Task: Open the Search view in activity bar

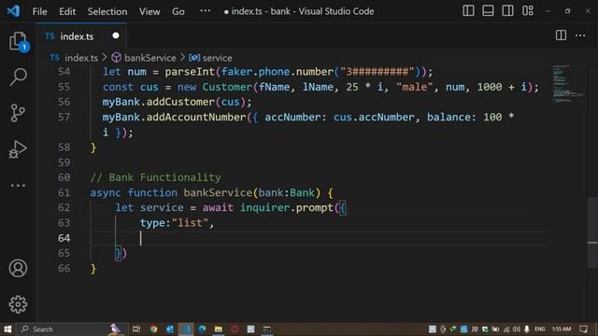Action: coord(18,77)
